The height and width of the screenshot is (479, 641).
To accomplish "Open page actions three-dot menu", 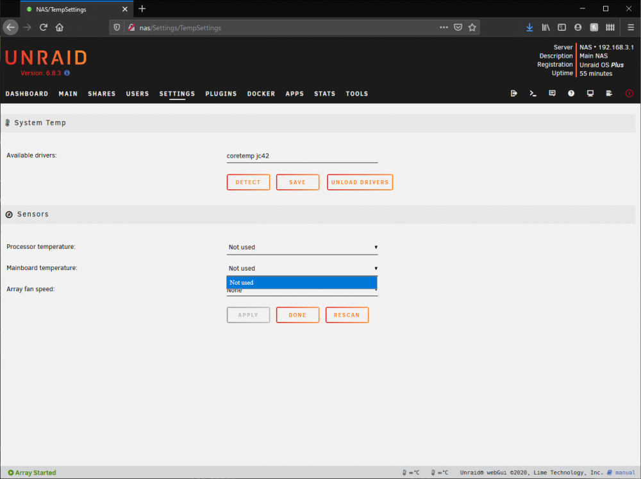I will 444,28.
